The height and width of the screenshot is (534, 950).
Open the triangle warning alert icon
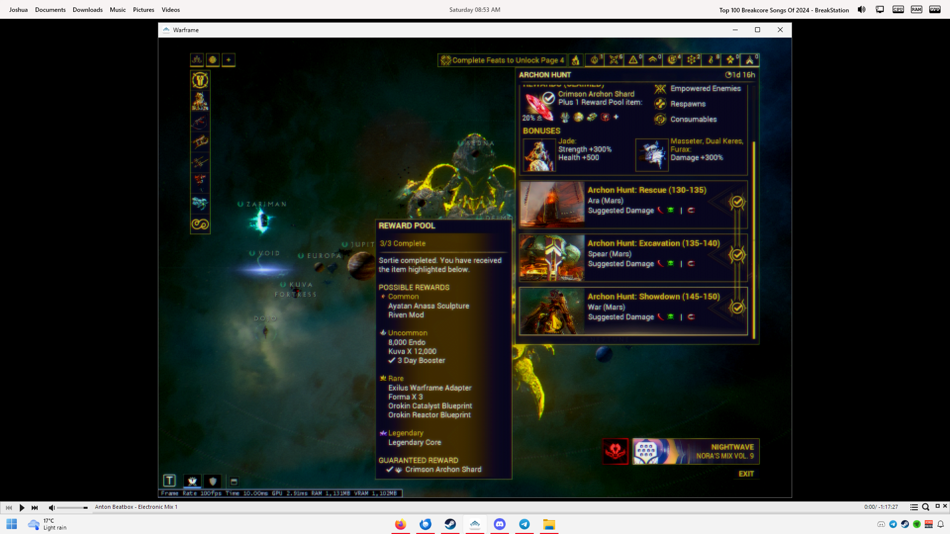tap(634, 60)
